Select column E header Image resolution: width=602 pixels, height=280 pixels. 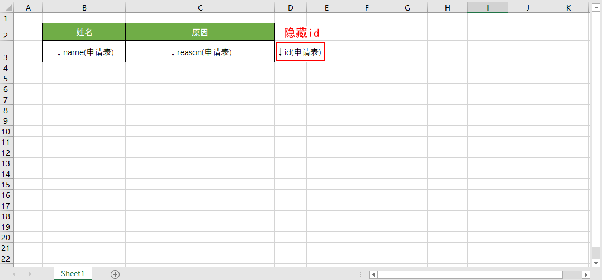[x=327, y=7]
